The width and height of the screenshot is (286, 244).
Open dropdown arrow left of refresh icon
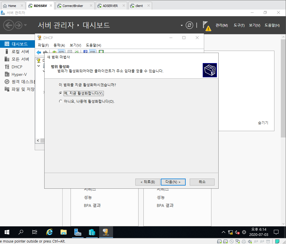click(x=182, y=25)
